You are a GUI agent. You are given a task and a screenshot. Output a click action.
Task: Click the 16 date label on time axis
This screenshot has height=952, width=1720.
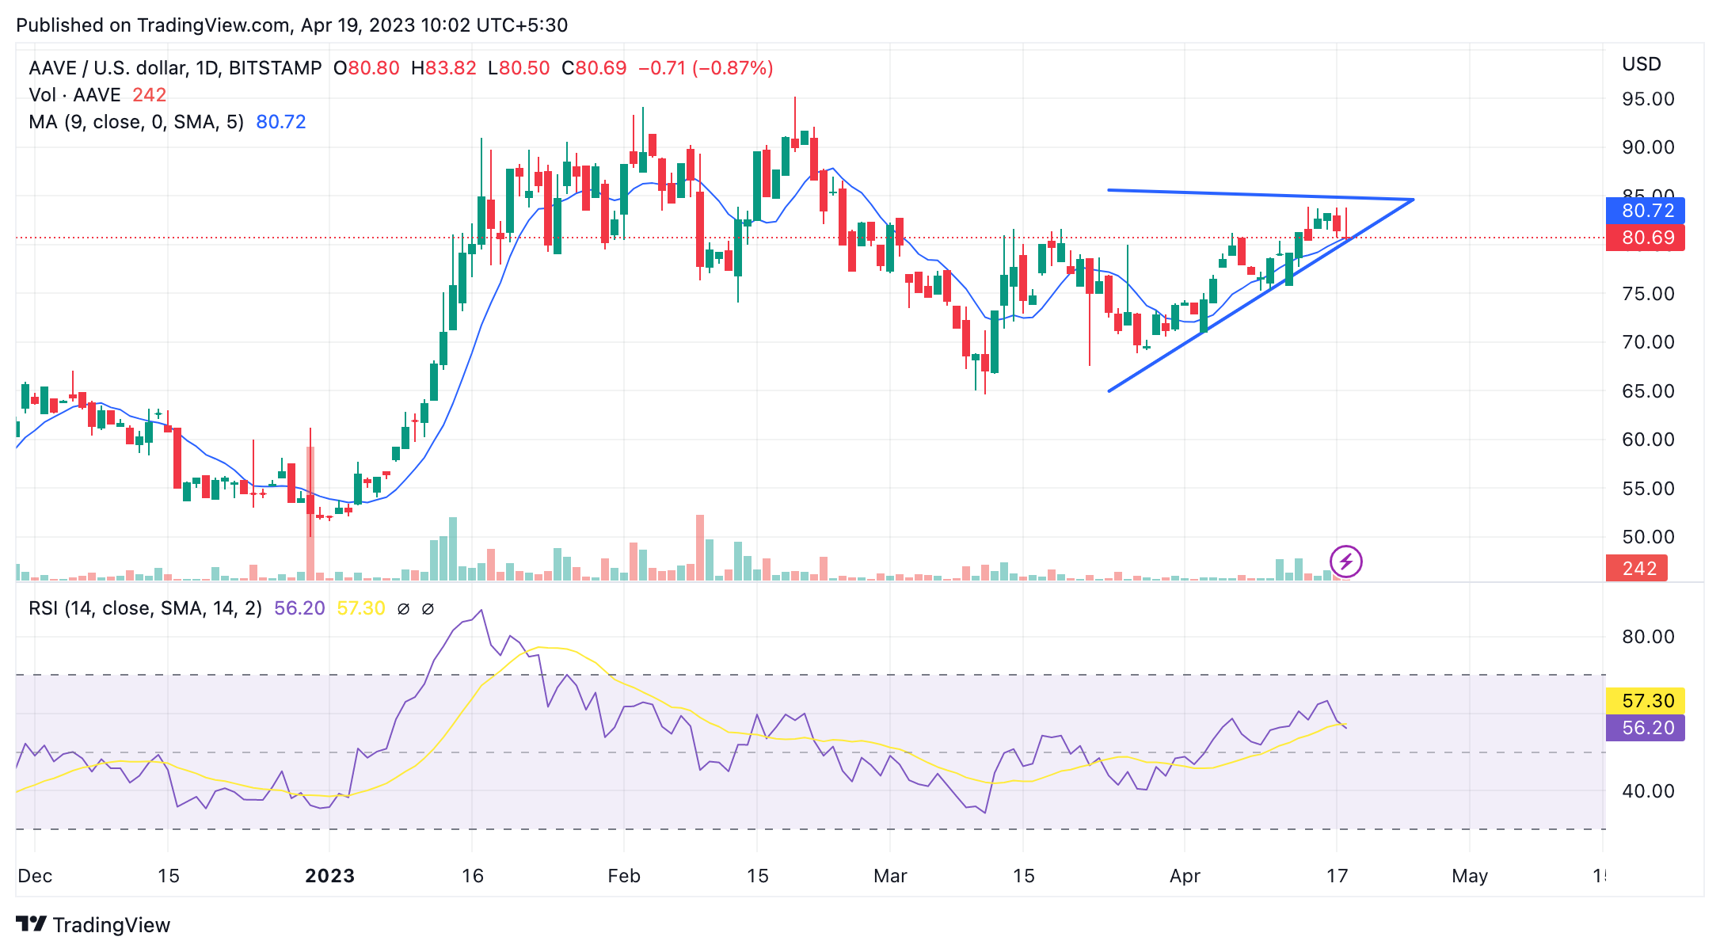[472, 876]
